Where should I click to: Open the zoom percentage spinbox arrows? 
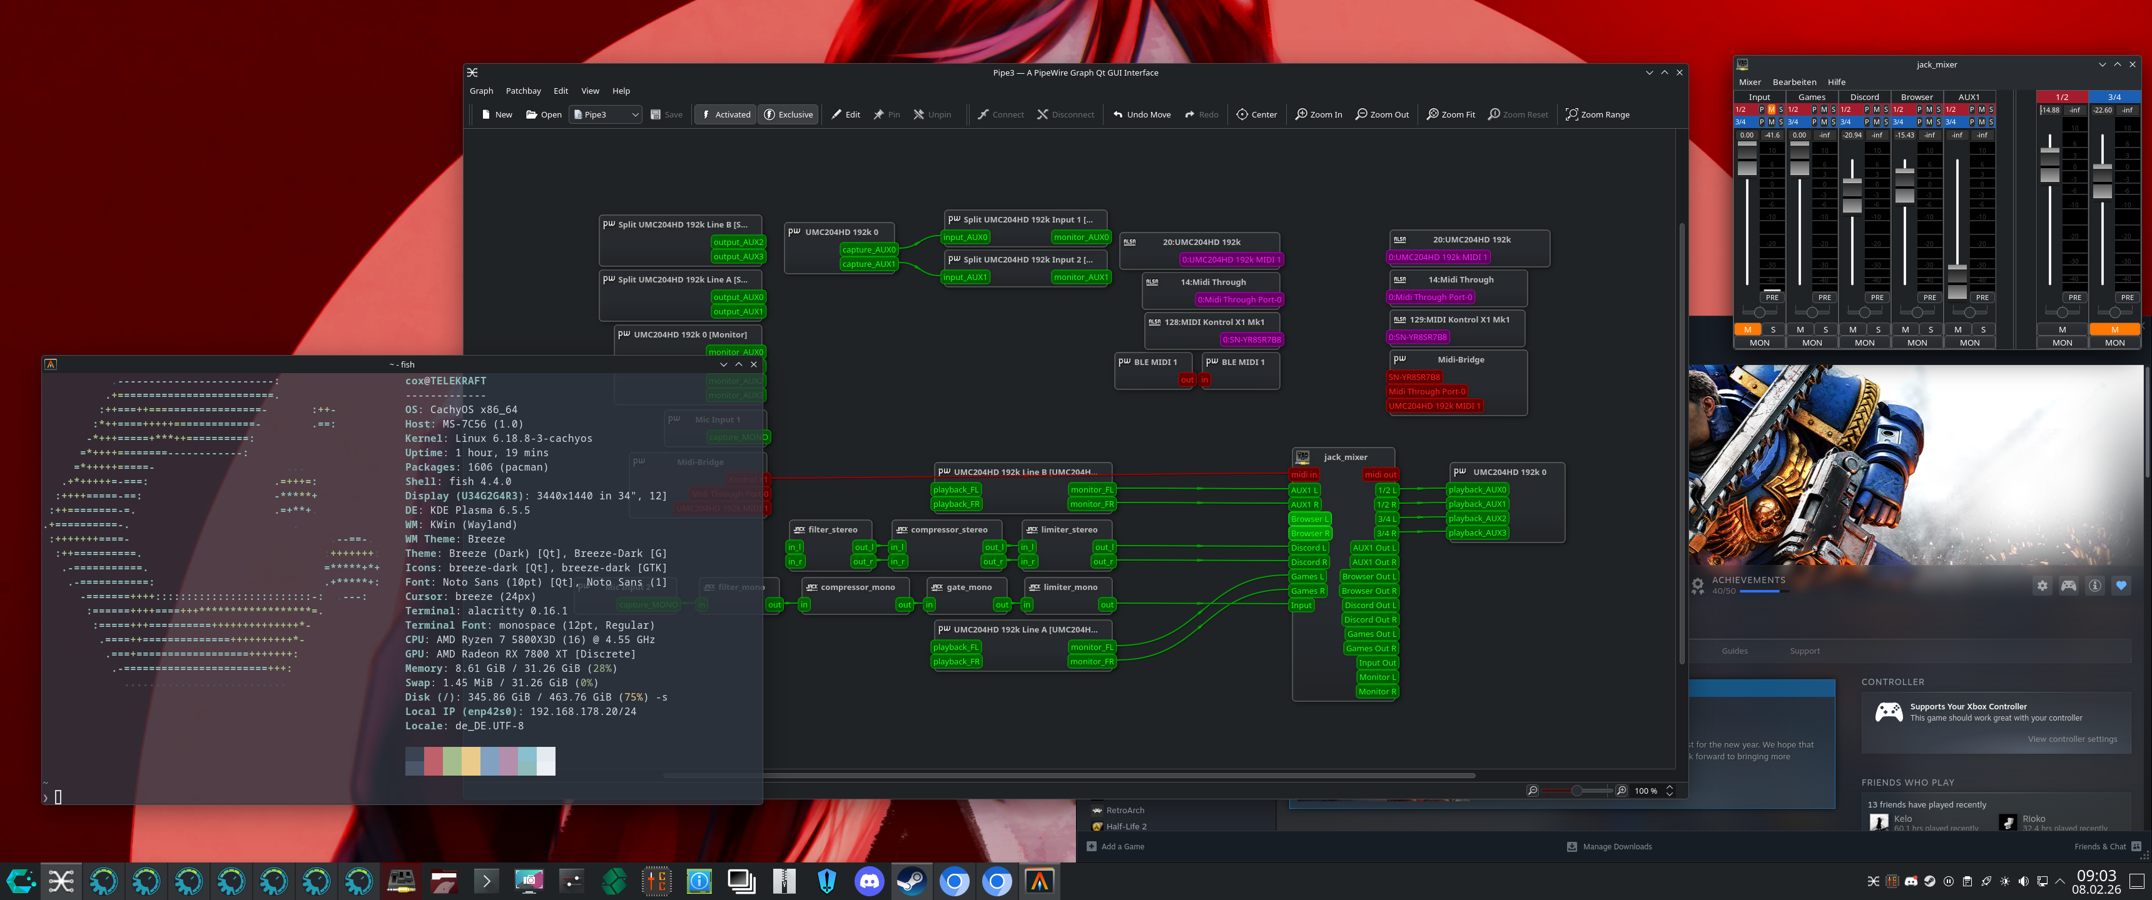tap(1669, 791)
